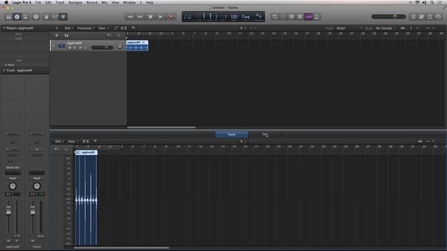Image resolution: width=447 pixels, height=251 pixels.
Task: Toggle Flex button in Tracks menu bar
Action: click(x=124, y=28)
